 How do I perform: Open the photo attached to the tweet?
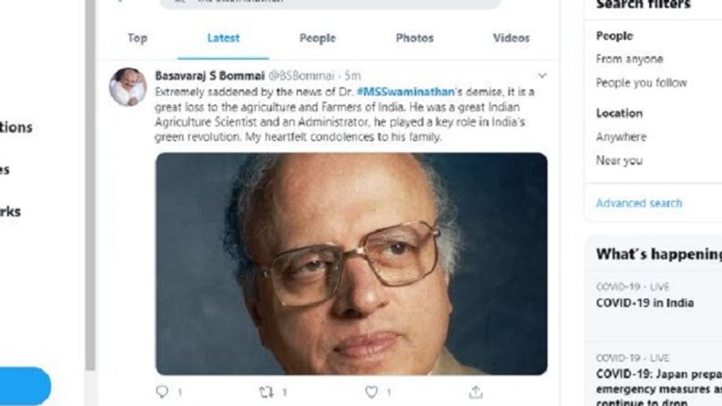pos(351,263)
